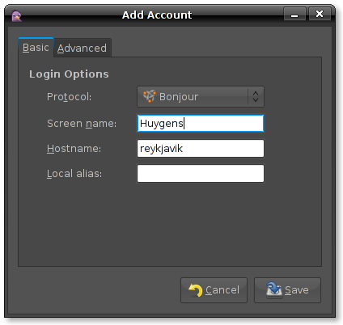Cancel adding the account

pos(214,290)
